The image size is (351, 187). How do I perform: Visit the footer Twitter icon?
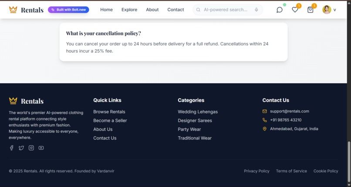tap(21, 148)
